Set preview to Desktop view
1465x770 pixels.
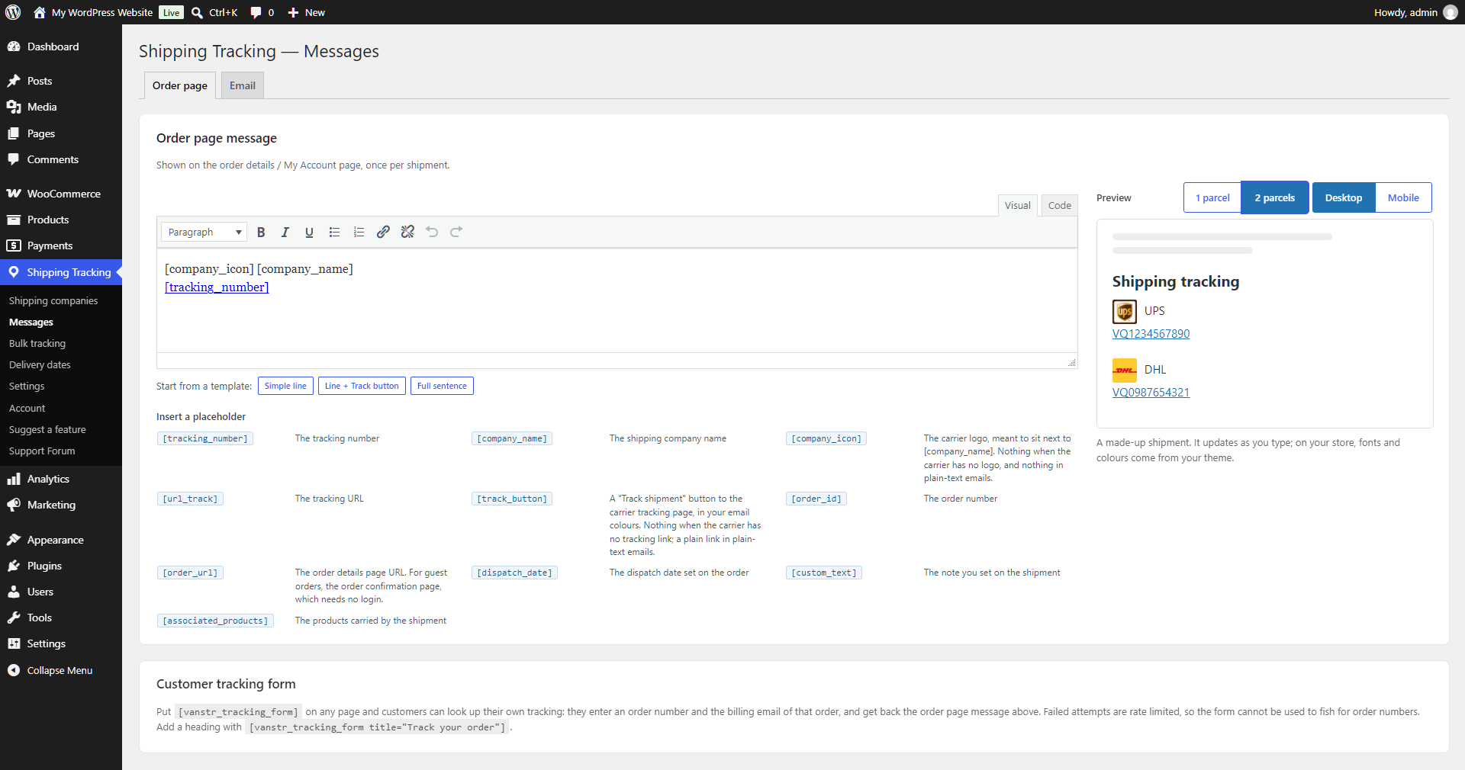pyautogui.click(x=1344, y=197)
